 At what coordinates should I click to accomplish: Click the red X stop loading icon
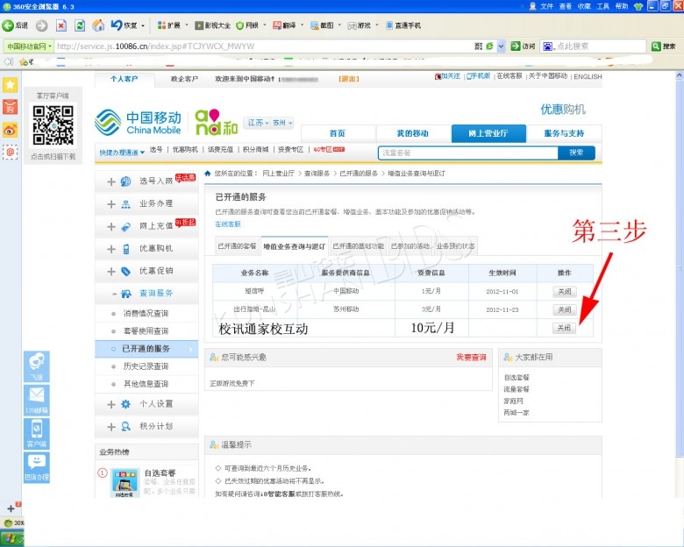point(61,25)
